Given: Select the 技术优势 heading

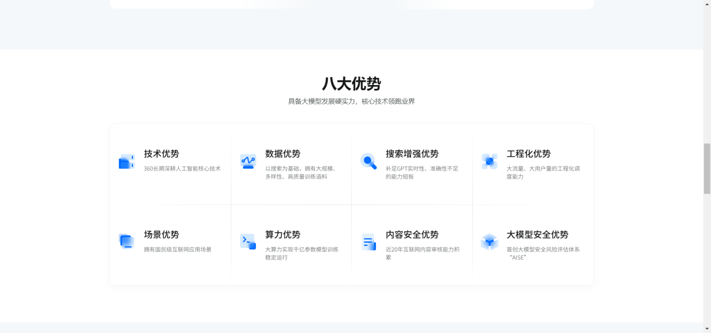Looking at the screenshot, I should [162, 154].
